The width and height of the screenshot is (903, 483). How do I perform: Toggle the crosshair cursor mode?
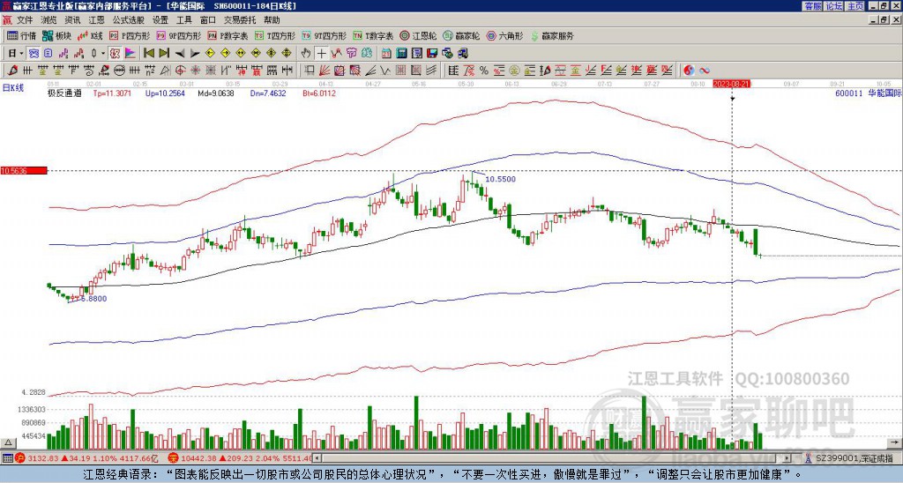322,53
